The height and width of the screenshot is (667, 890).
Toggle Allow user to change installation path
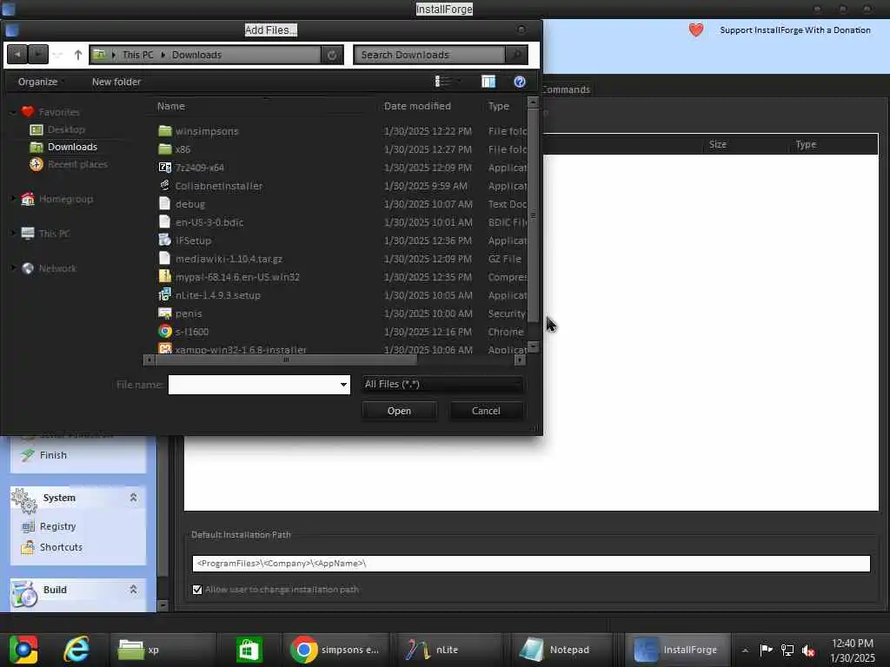(197, 590)
